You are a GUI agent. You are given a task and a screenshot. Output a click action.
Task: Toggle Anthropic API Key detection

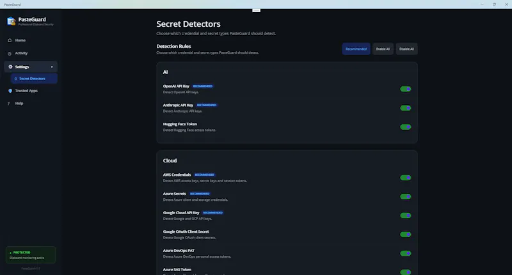coord(406,108)
